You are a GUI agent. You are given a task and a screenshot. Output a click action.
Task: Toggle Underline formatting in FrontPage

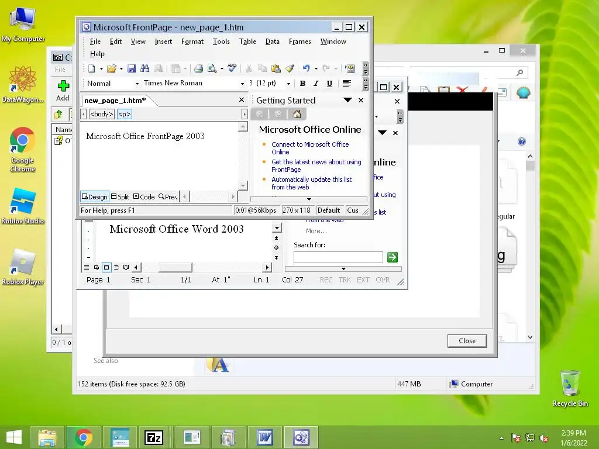329,83
